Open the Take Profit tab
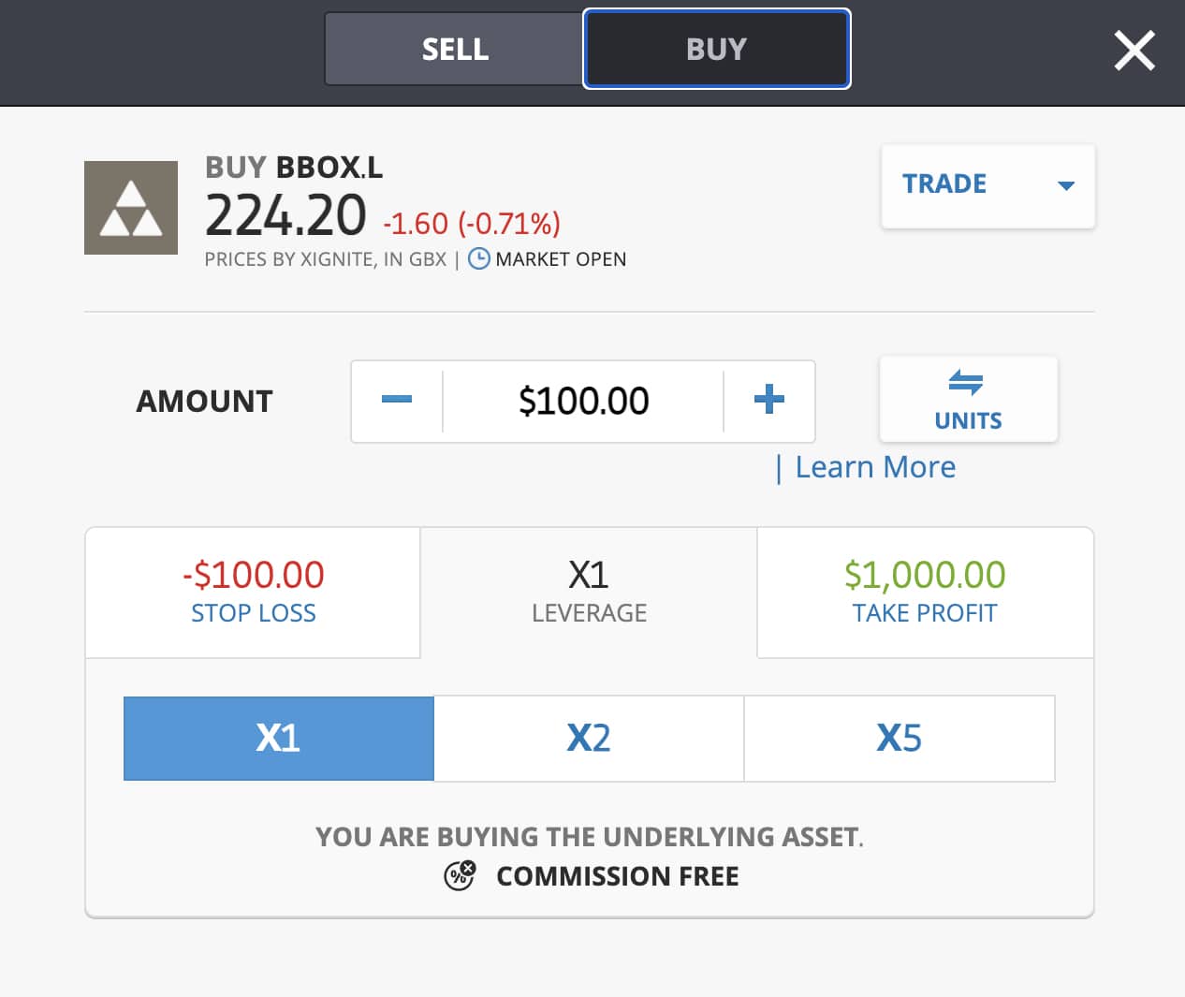This screenshot has height=997, width=1185. [925, 593]
